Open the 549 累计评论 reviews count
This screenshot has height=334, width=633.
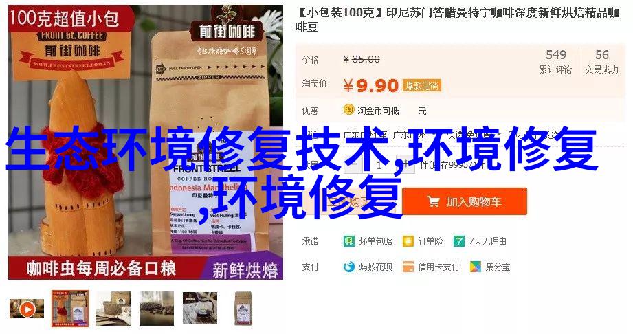(x=555, y=61)
